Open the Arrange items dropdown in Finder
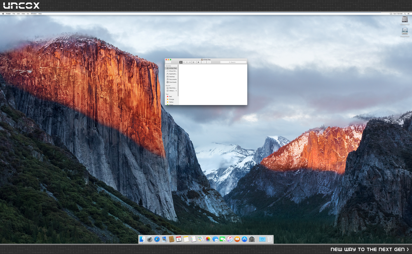This screenshot has width=412, height=254. [x=194, y=62]
